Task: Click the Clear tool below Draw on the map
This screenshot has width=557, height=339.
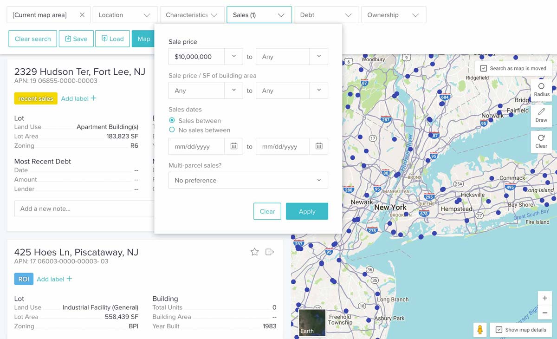Action: [541, 141]
